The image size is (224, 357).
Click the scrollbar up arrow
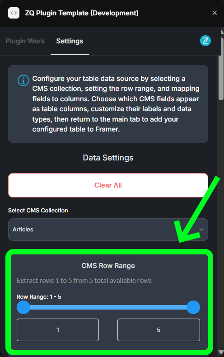[222, 32]
